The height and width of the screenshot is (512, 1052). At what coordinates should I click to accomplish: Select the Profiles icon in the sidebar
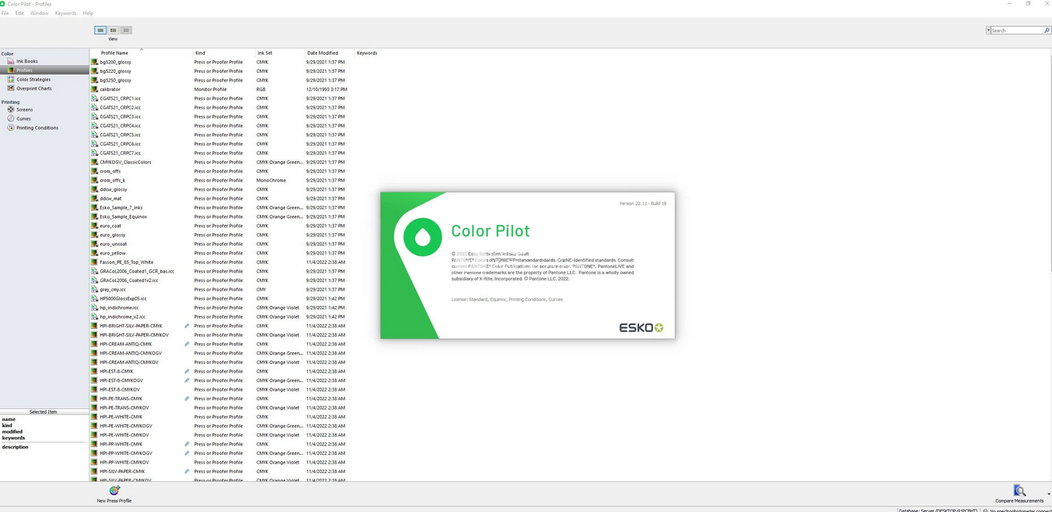click(10, 71)
